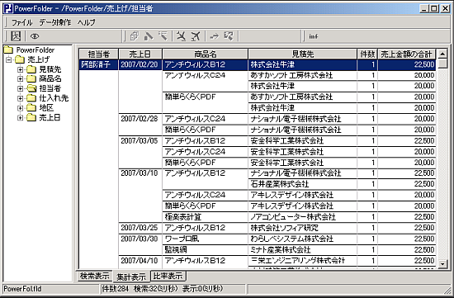This screenshot has width=454, height=298.
Task: Click the list-with-pointer icon after the pencil icon
Action: click(163, 36)
